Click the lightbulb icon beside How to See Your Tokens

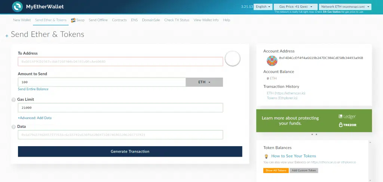pos(266,156)
